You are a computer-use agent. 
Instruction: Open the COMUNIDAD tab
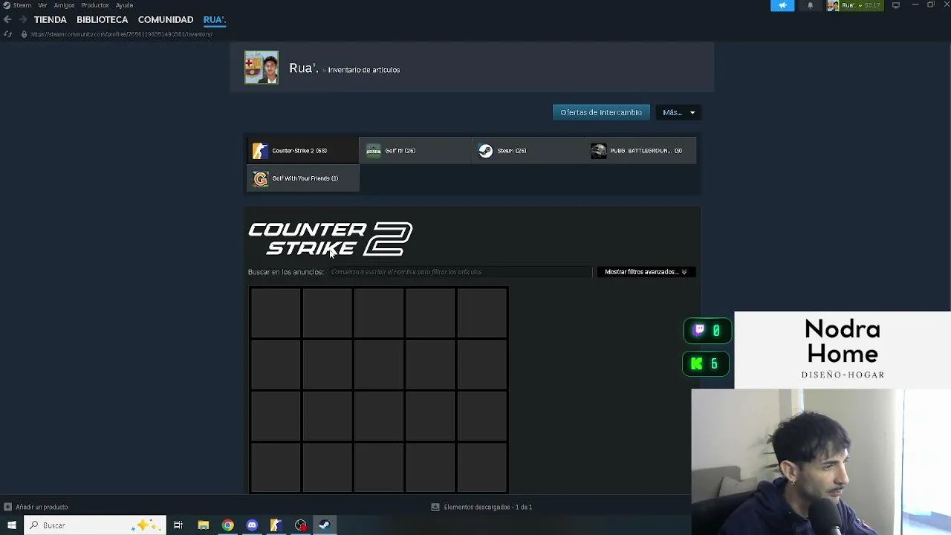tap(166, 20)
